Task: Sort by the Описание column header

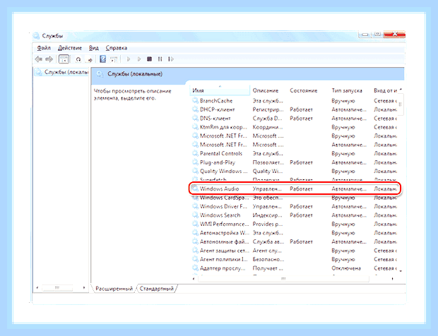Action: [266, 90]
